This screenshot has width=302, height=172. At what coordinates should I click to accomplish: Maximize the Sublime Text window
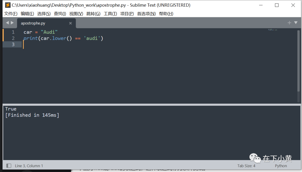tap(277, 5)
